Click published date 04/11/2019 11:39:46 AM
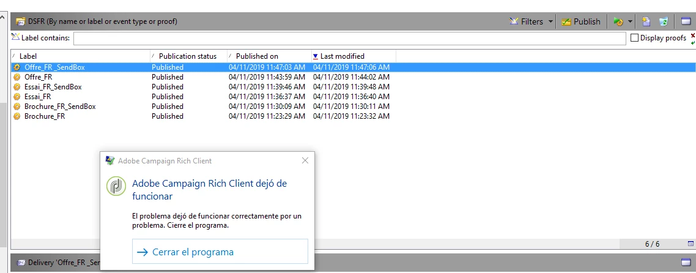Screen dimensions: 696x273 tap(267, 87)
